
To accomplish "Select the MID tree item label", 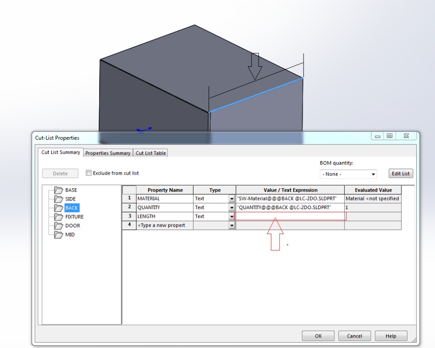I will point(70,235).
